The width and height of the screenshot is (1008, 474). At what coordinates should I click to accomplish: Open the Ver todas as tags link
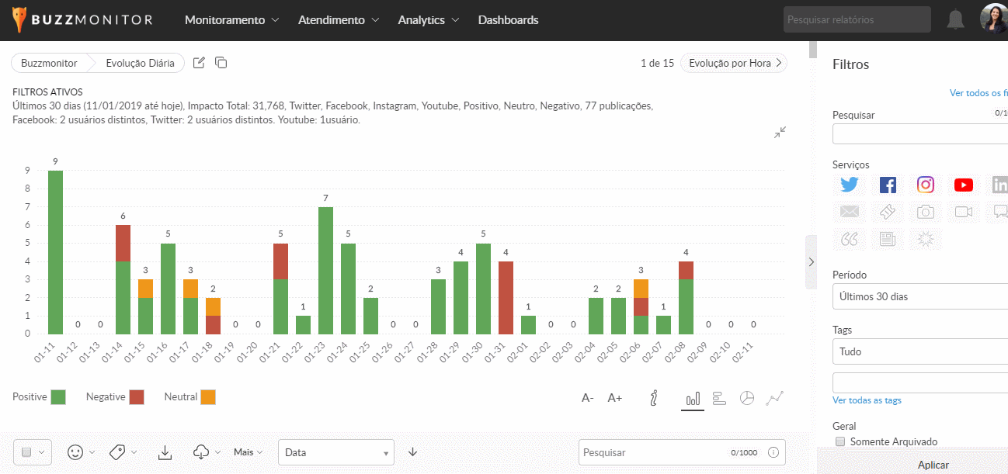867,400
